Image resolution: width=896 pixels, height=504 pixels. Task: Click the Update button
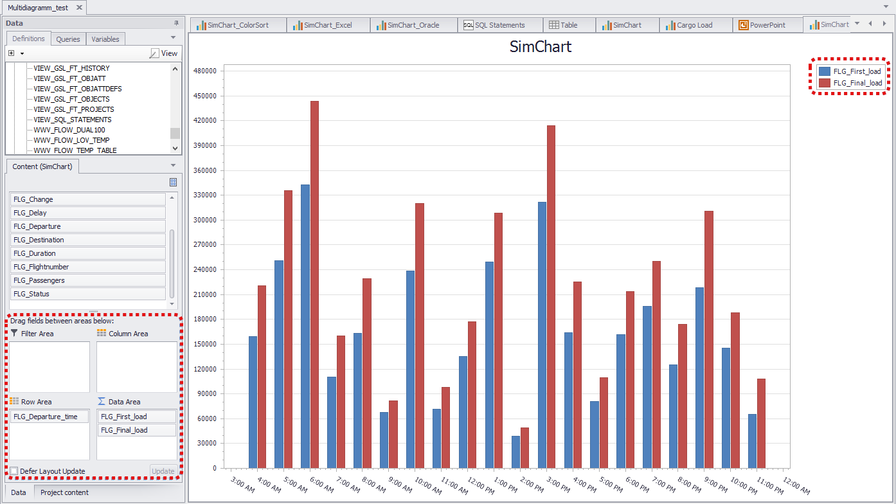click(x=163, y=471)
